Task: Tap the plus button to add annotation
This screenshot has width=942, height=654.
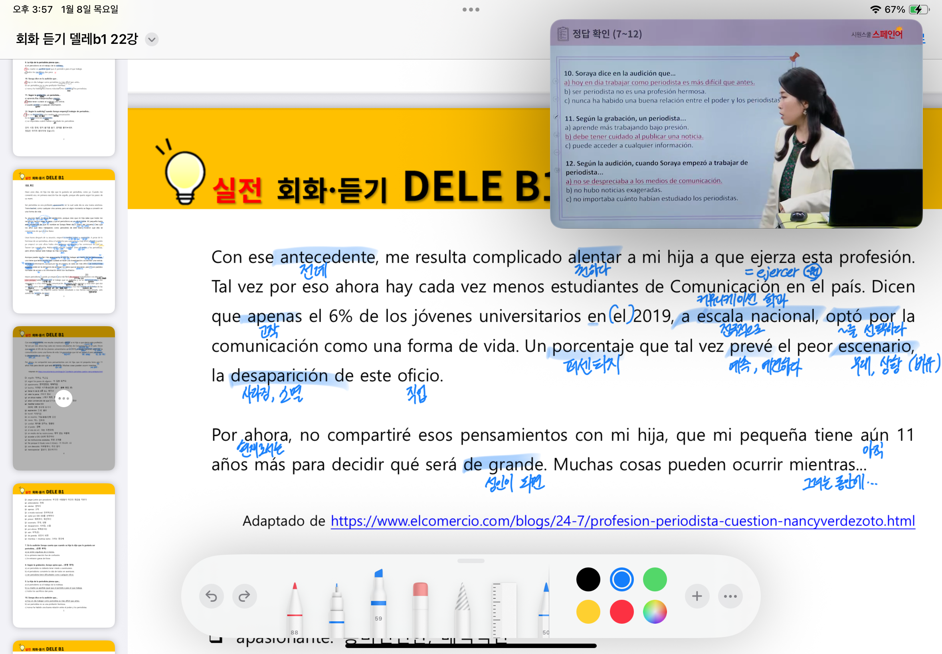Action: (x=697, y=596)
